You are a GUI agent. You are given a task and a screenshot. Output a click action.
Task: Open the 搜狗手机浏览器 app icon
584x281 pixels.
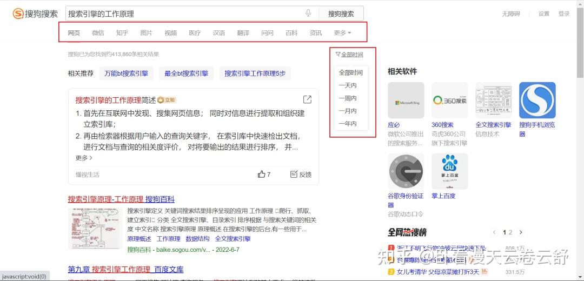pos(537,100)
